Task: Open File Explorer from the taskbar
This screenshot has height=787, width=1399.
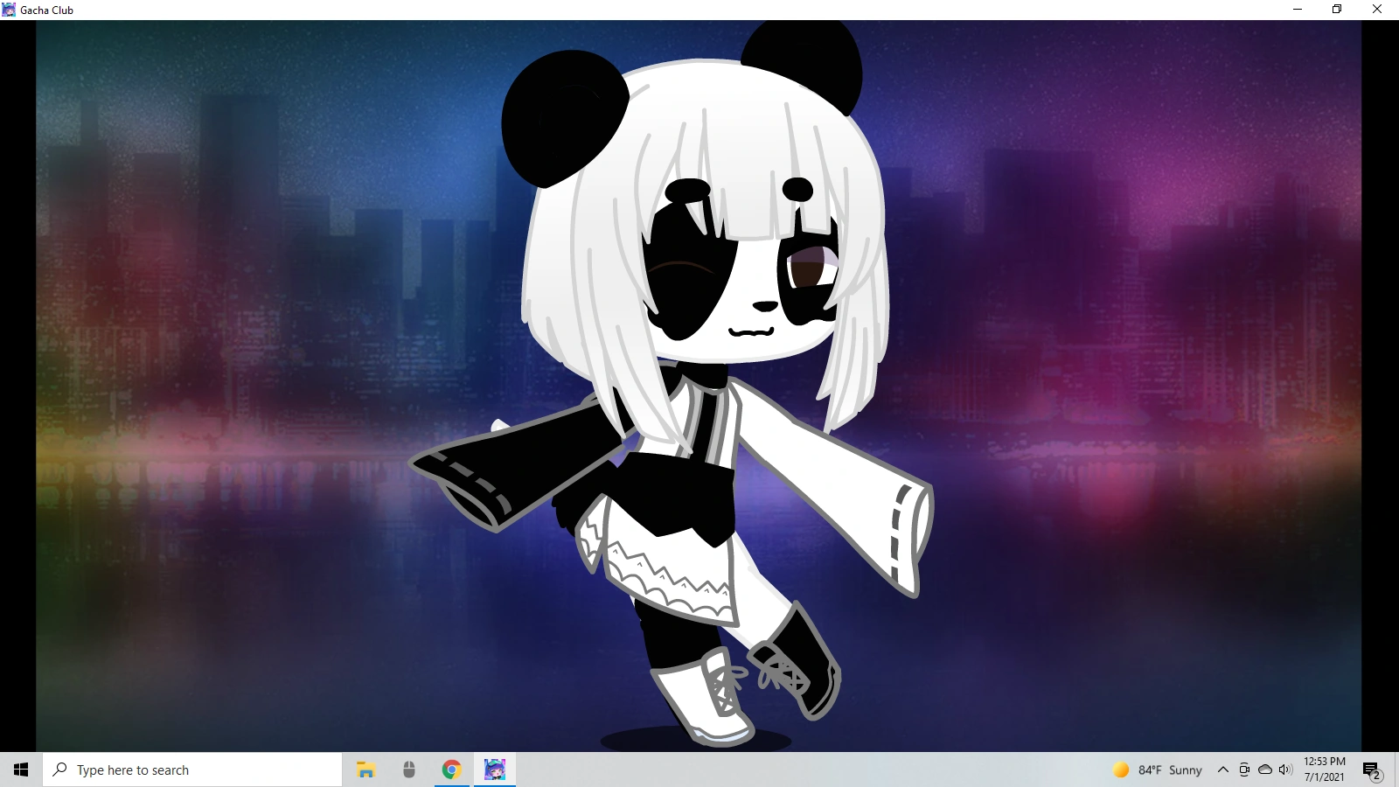Action: coord(365,770)
